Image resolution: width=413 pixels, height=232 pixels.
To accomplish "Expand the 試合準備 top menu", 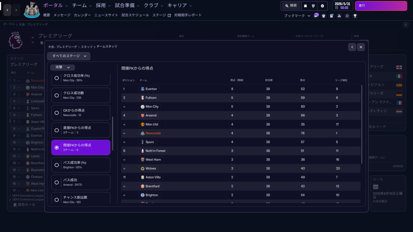I will 127,5.
